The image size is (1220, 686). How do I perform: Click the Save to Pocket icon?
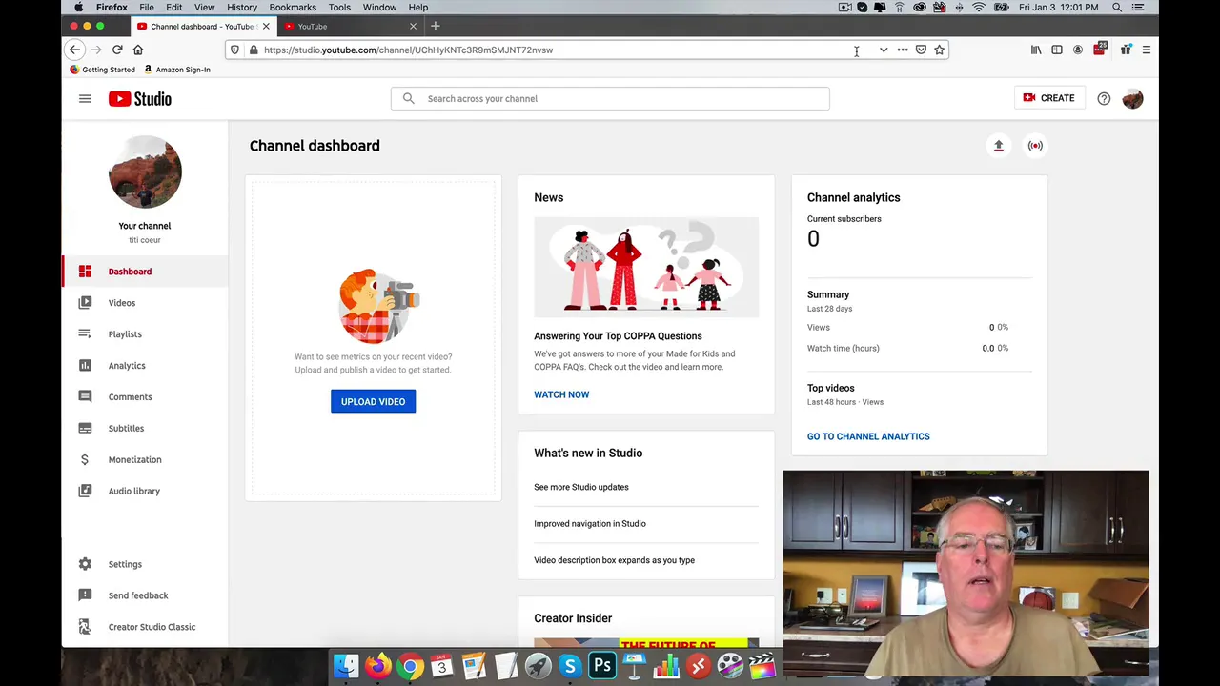pos(921,50)
